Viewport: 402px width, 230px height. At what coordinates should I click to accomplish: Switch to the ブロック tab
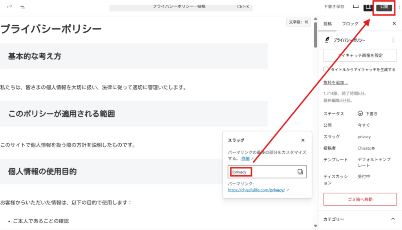(350, 24)
